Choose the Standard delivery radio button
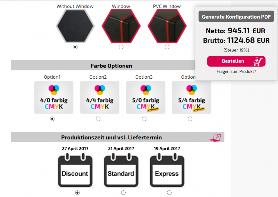This screenshot has width=278, height=197. [x=123, y=193]
